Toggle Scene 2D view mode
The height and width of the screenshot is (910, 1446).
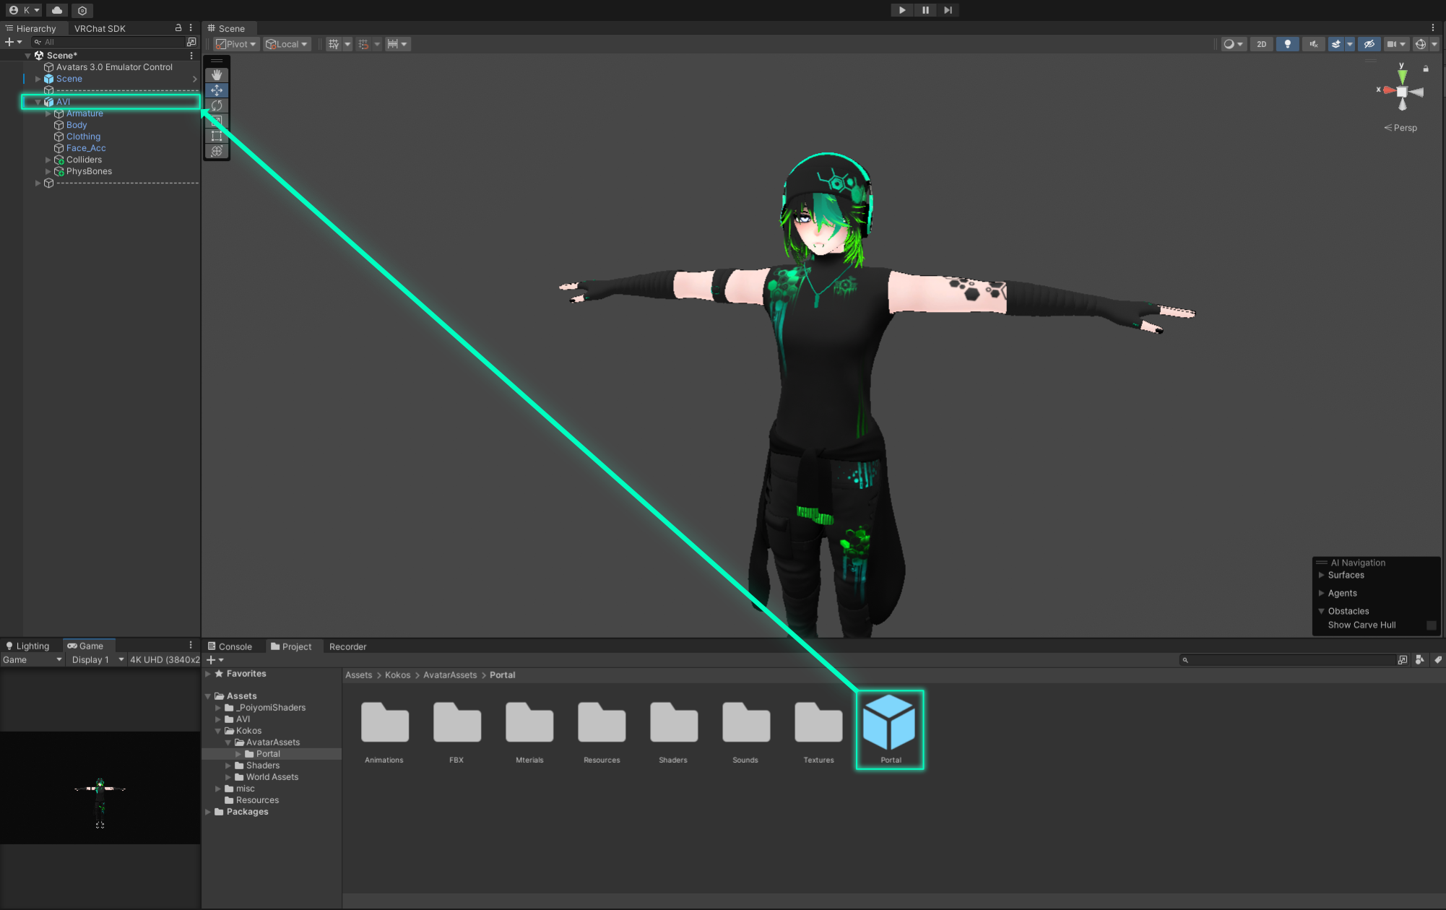[x=1261, y=44]
